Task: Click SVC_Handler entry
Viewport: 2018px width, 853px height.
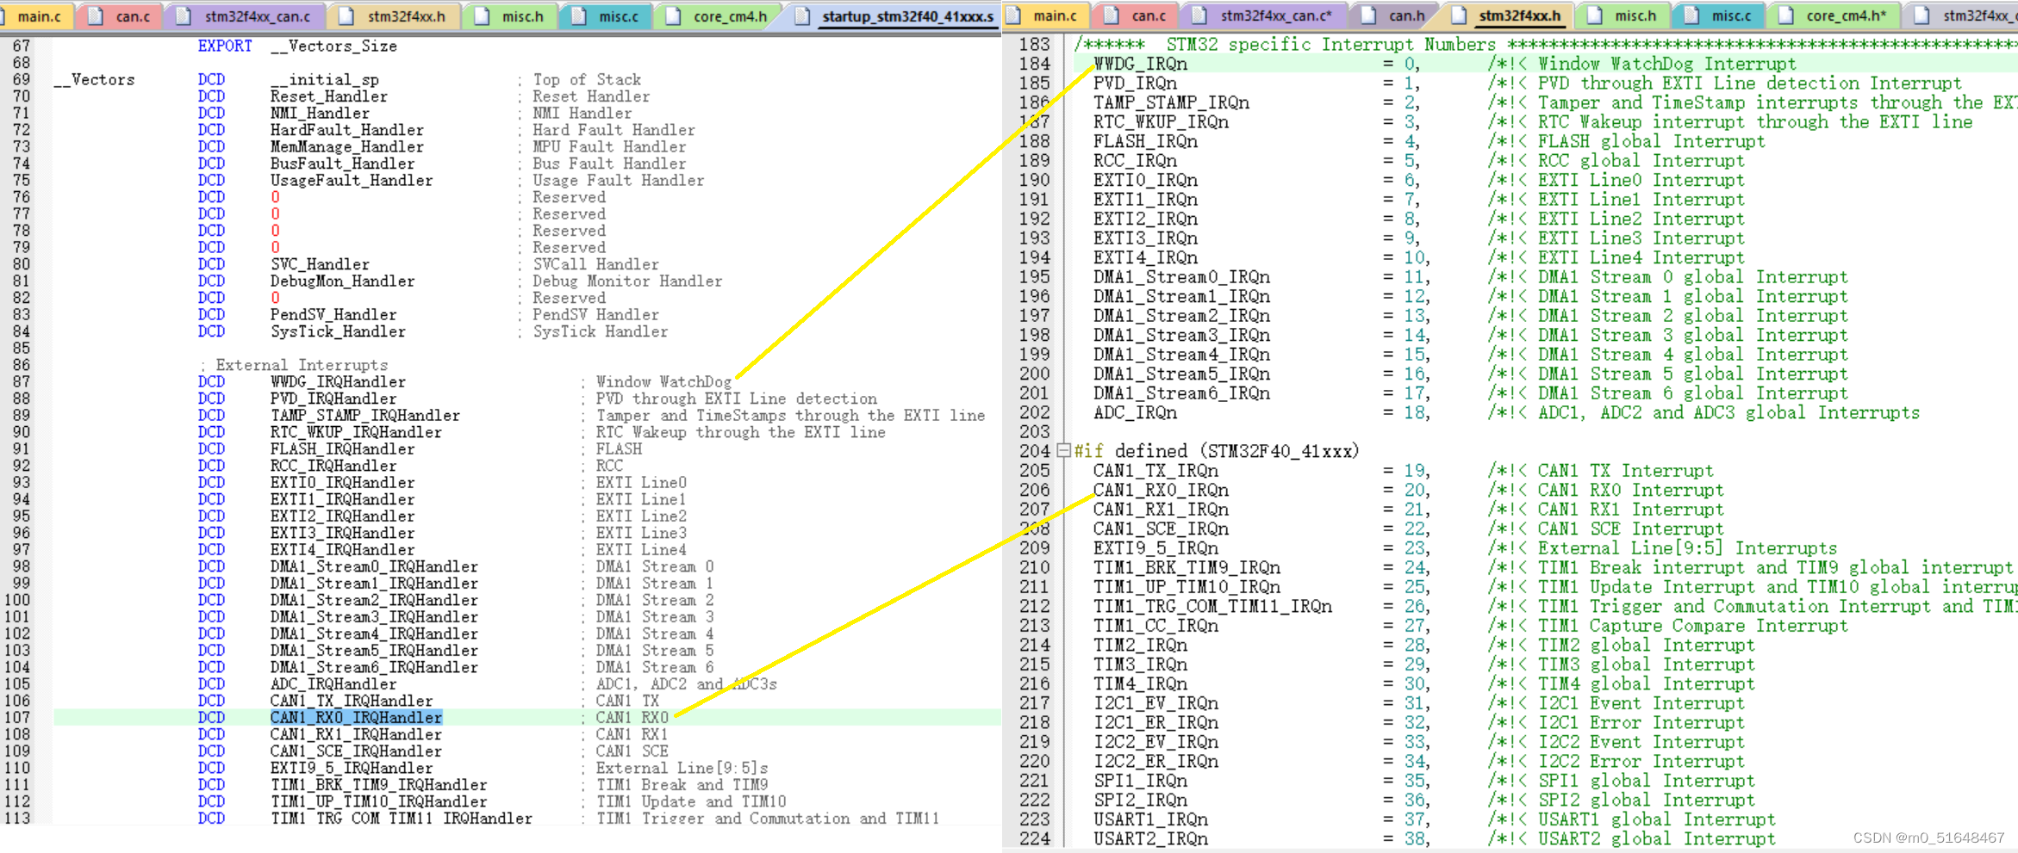Action: coord(320,264)
